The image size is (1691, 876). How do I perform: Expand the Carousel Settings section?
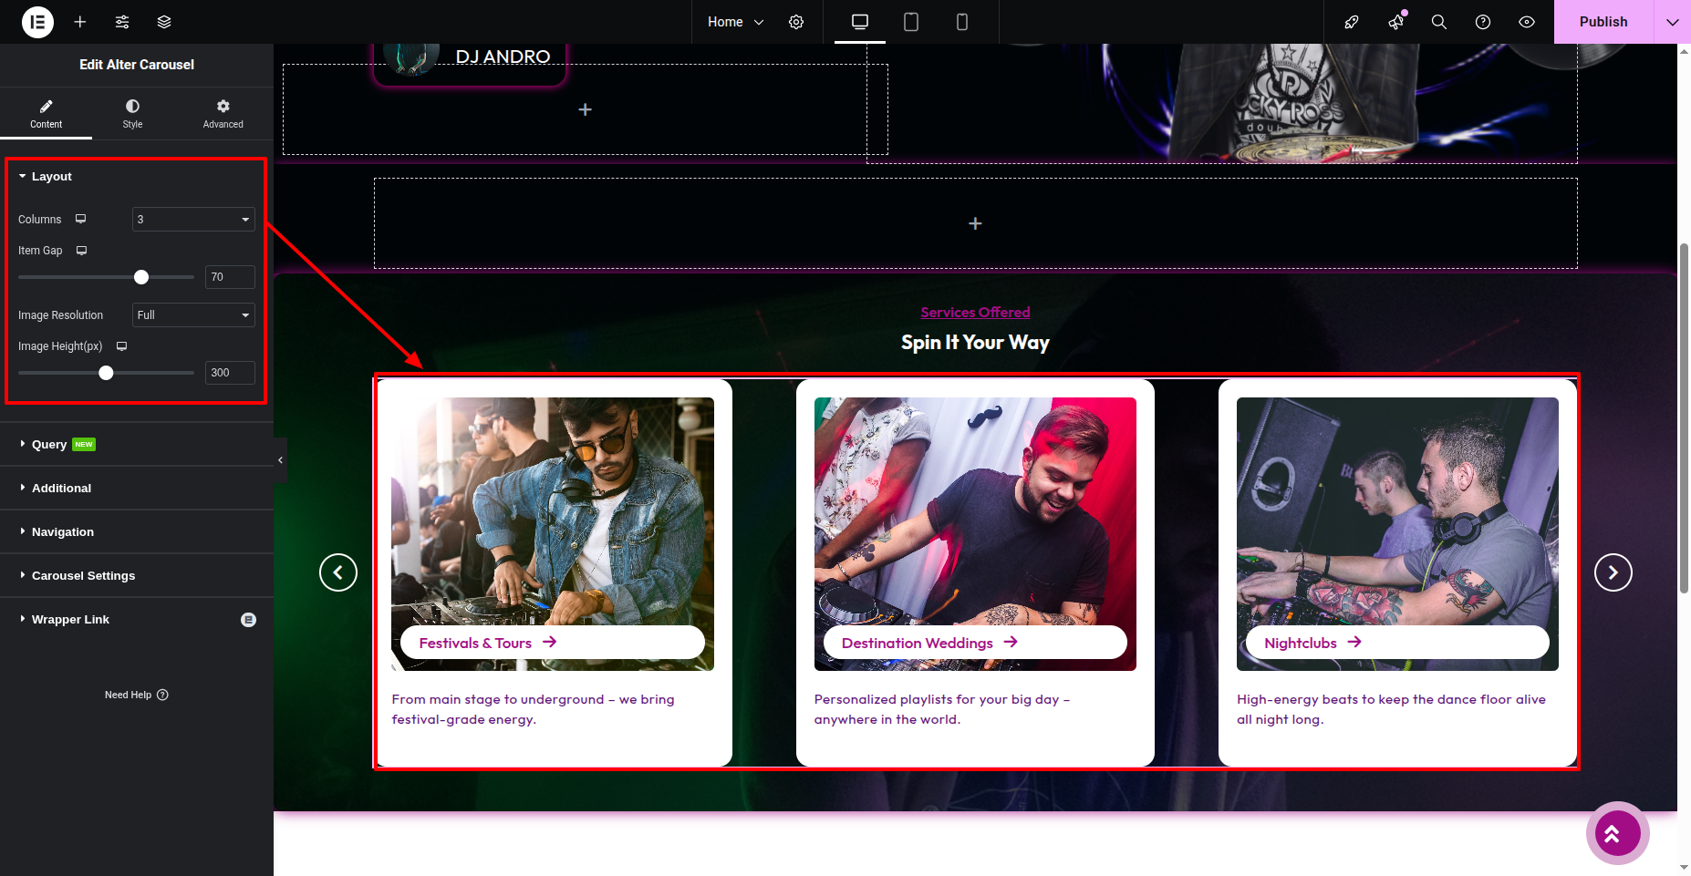83,576
